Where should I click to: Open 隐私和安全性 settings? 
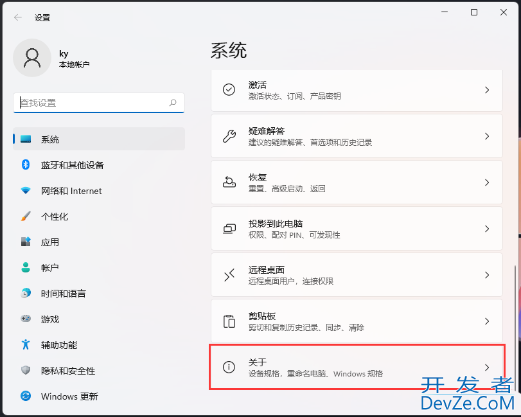click(x=99, y=370)
